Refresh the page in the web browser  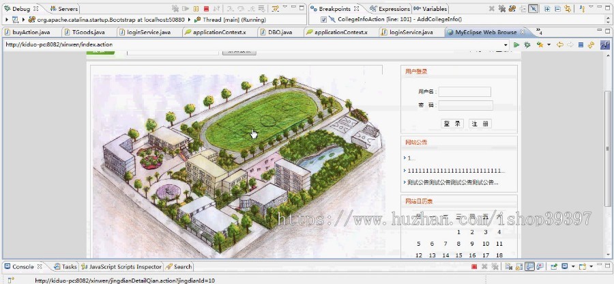(x=591, y=45)
